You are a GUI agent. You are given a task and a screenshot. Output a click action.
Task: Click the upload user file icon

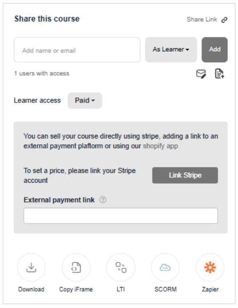point(220,74)
